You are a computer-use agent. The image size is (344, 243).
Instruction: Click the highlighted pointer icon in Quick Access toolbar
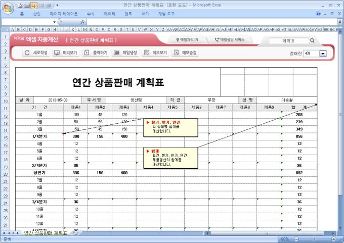[34, 6]
